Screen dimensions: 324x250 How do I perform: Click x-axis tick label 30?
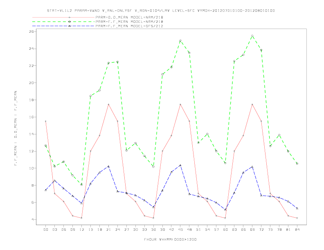135,230
